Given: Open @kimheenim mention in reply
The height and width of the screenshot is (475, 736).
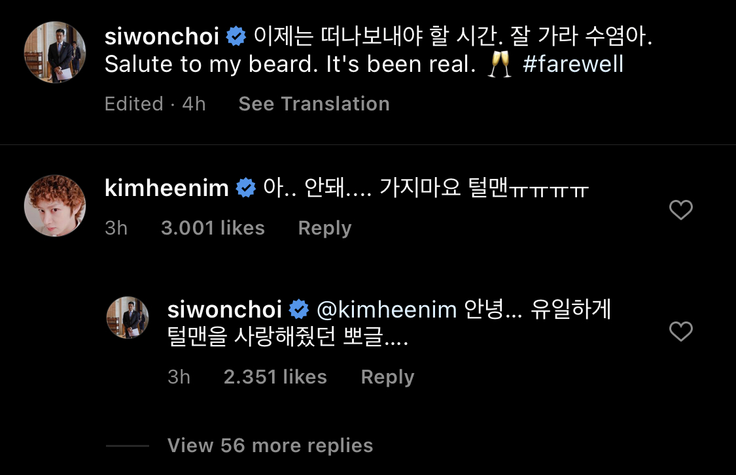Looking at the screenshot, I should pyautogui.click(x=387, y=310).
